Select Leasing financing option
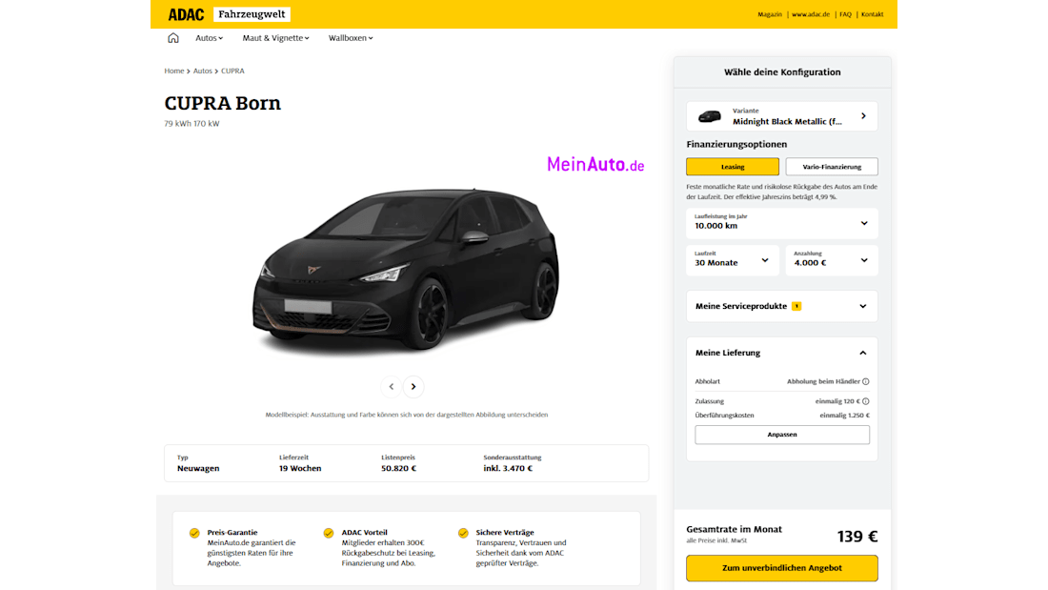1048x590 pixels. tap(733, 167)
